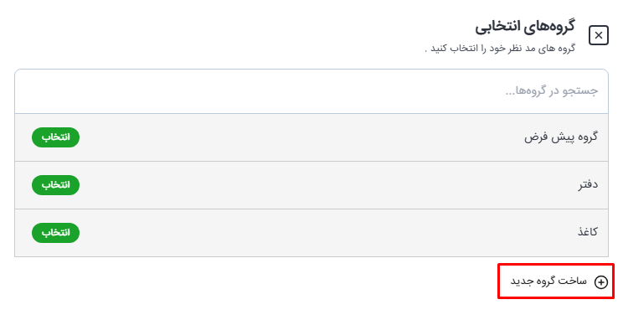Click the search placeholder text جستجو در گروه‌ها
The height and width of the screenshot is (315, 623).
tap(552, 91)
